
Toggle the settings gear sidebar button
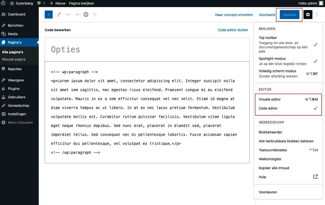click(308, 15)
